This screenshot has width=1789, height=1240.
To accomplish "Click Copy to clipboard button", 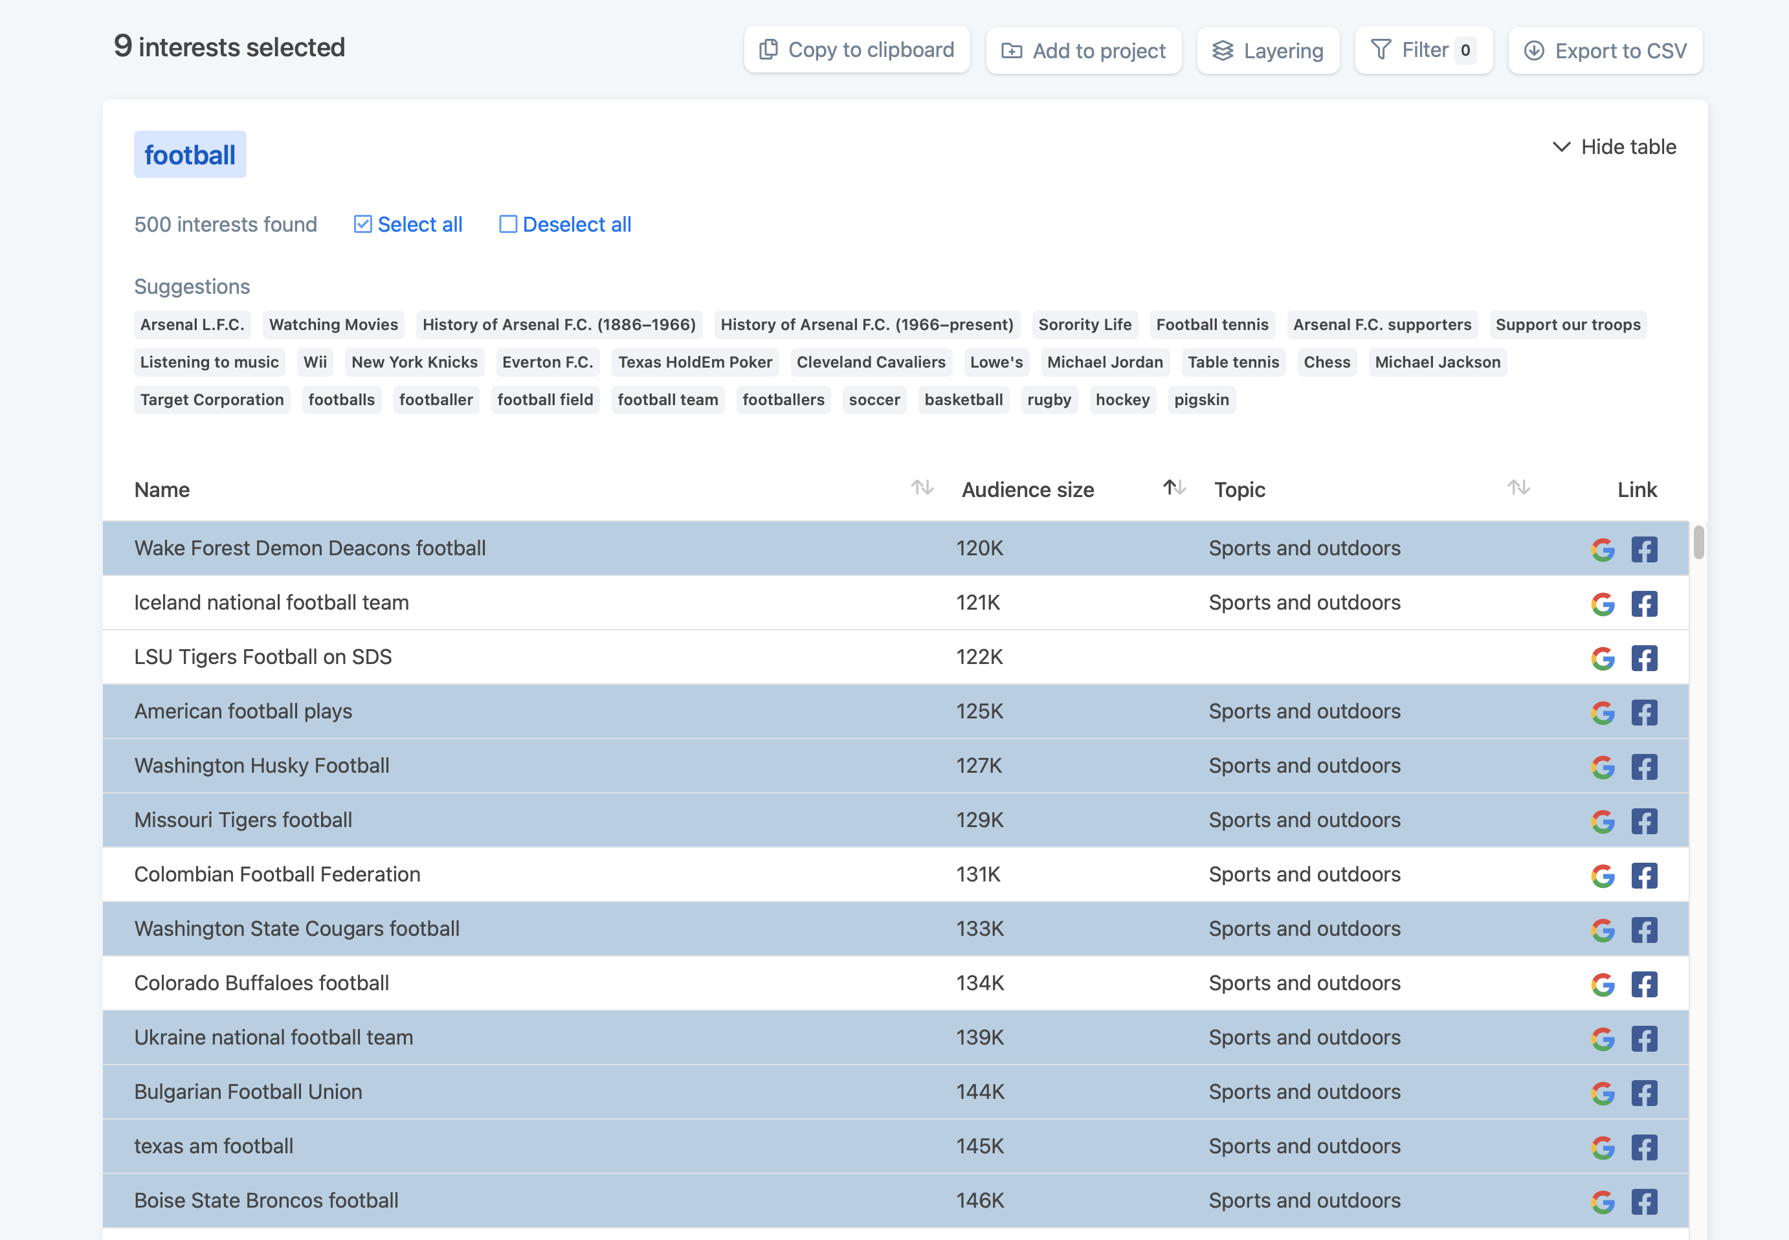I will pyautogui.click(x=857, y=50).
